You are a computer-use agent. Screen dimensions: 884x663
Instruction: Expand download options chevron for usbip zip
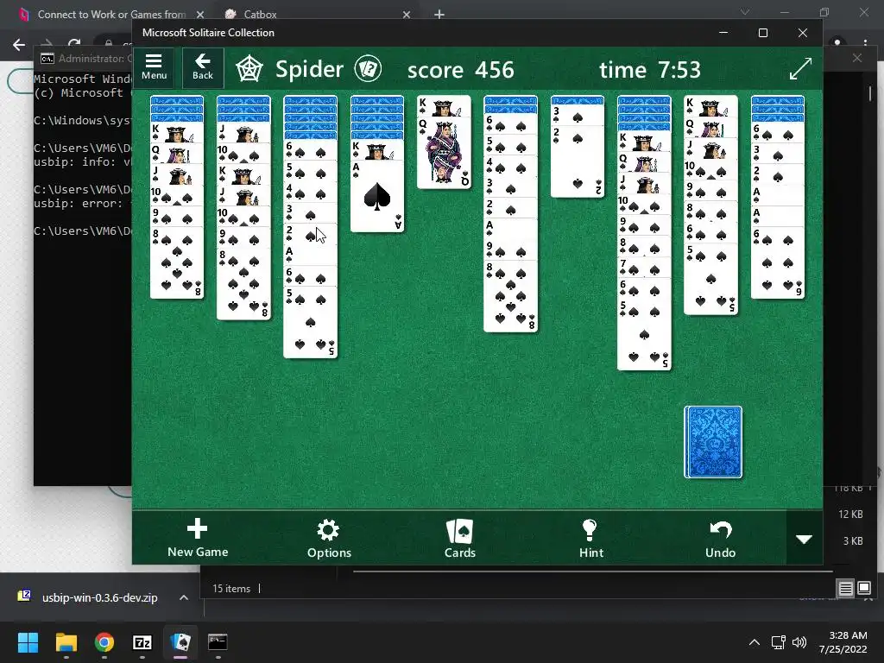pos(184,597)
